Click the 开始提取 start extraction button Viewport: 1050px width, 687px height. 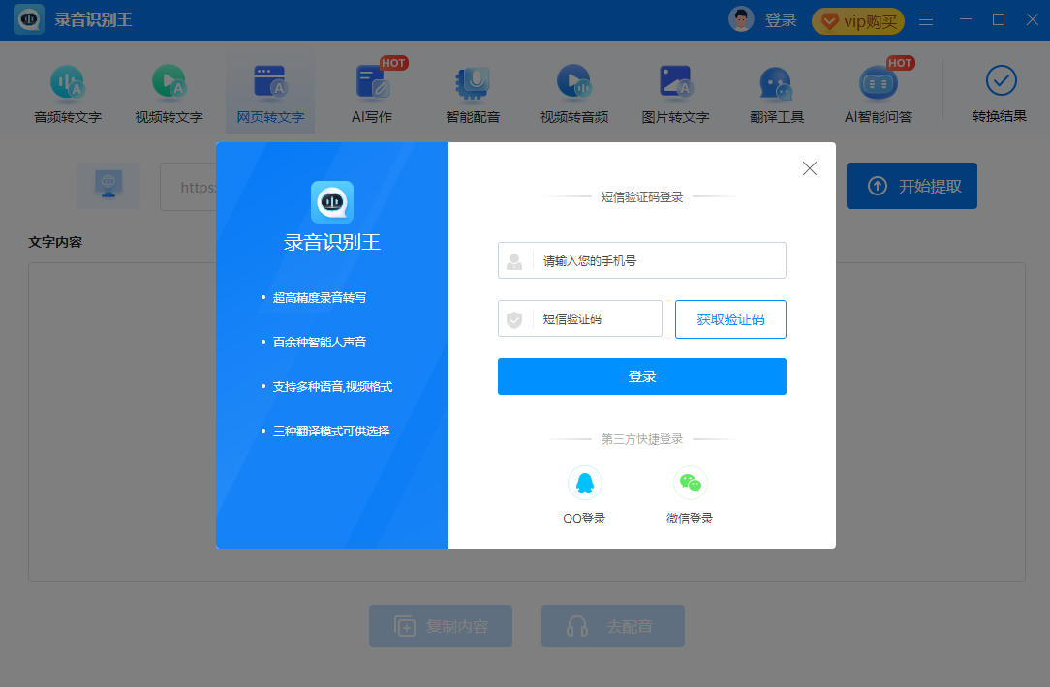point(911,185)
